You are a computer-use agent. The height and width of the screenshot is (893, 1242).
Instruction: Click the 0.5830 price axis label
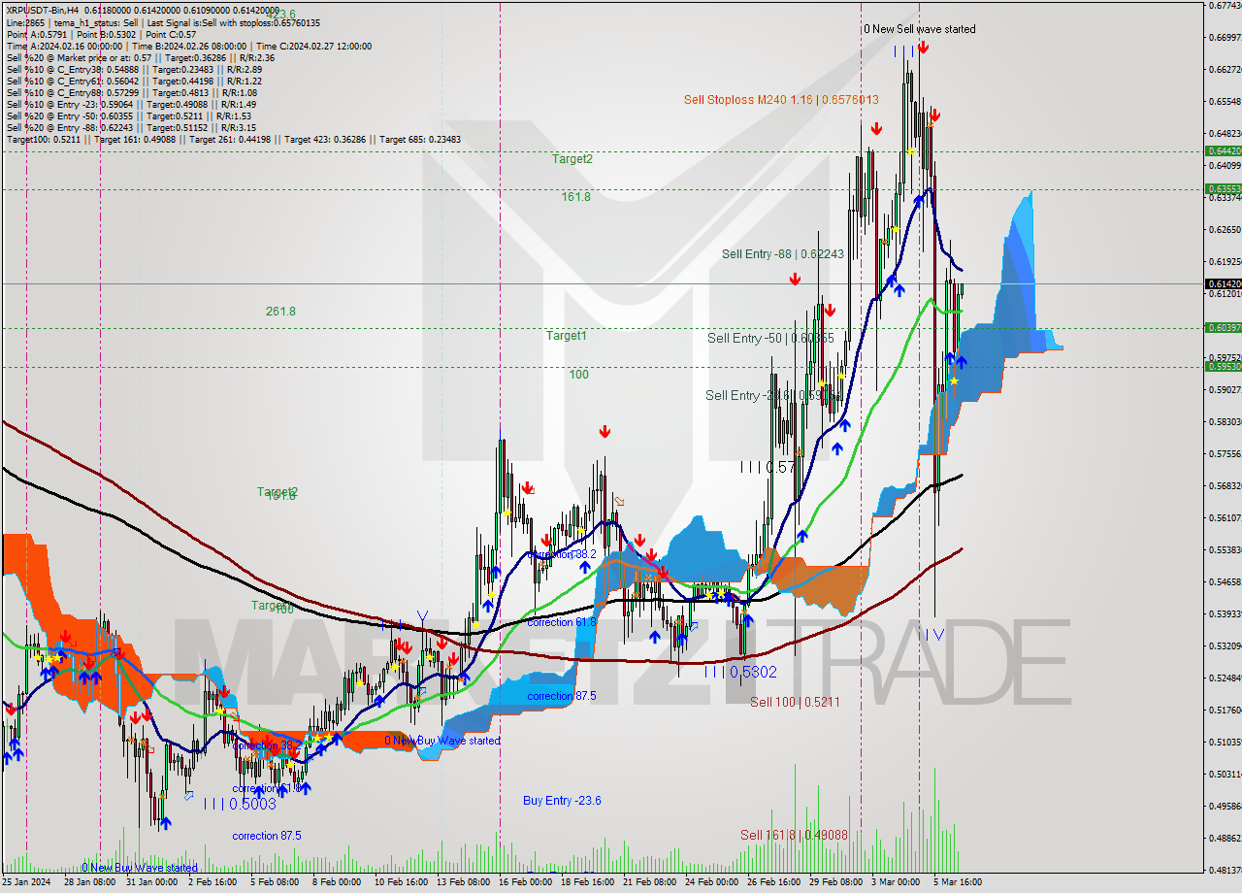pyautogui.click(x=1225, y=421)
